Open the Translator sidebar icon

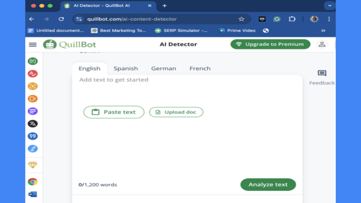click(x=33, y=124)
